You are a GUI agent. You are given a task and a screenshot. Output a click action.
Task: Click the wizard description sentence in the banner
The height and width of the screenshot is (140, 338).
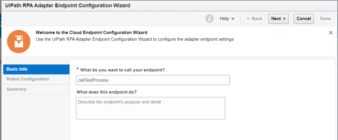(134, 39)
